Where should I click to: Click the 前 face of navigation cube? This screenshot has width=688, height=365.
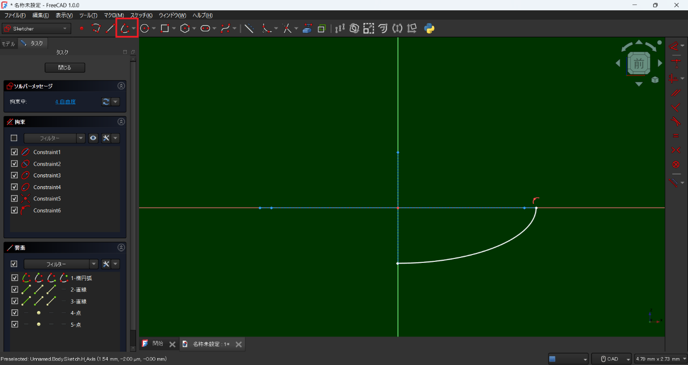pos(639,63)
